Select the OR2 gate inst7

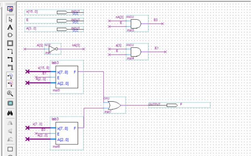click(115, 105)
